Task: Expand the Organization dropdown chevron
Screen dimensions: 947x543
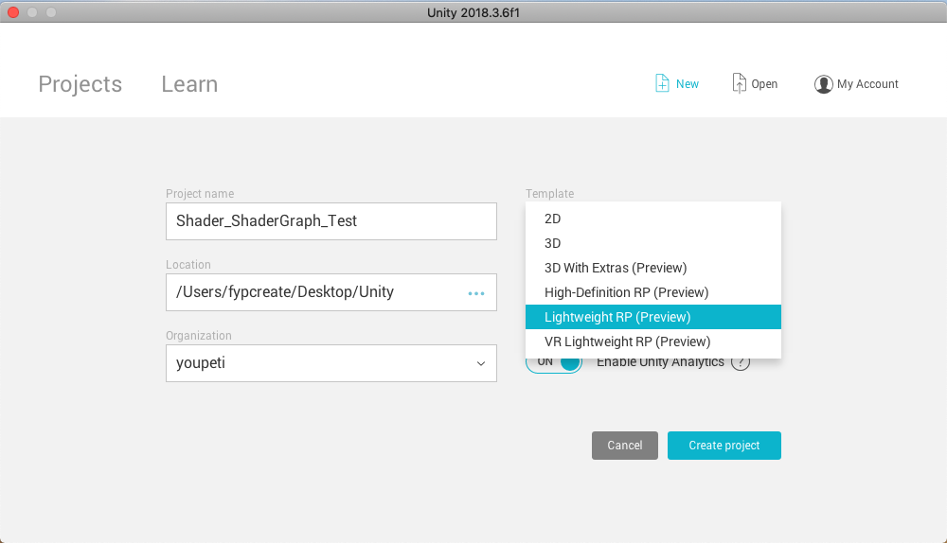Action: (x=480, y=363)
